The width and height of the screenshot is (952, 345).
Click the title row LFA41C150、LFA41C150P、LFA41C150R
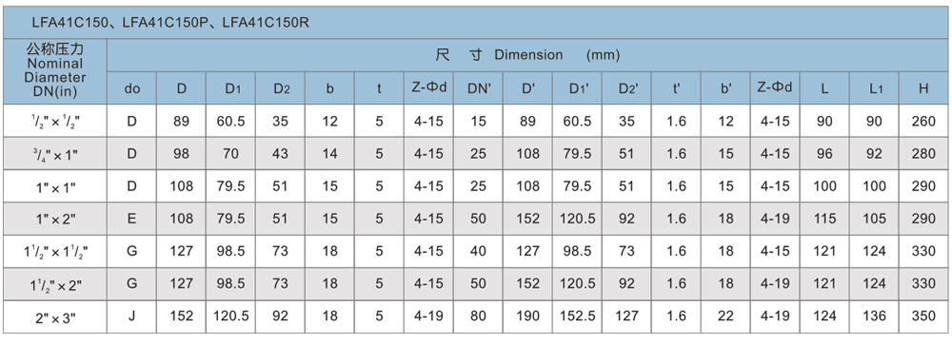(475, 23)
